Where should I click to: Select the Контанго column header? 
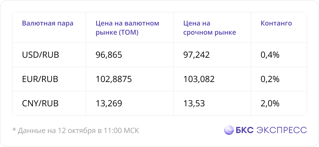(276, 23)
